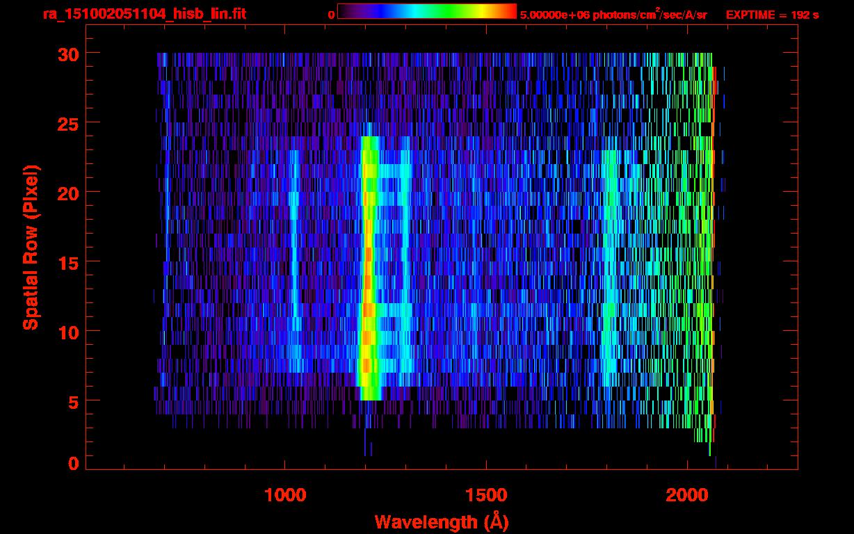This screenshot has height=534, width=854.
Task: Click the color scale bar
Action: click(x=427, y=11)
